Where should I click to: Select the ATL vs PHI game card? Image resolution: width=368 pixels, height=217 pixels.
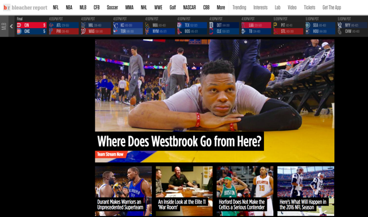64,26
